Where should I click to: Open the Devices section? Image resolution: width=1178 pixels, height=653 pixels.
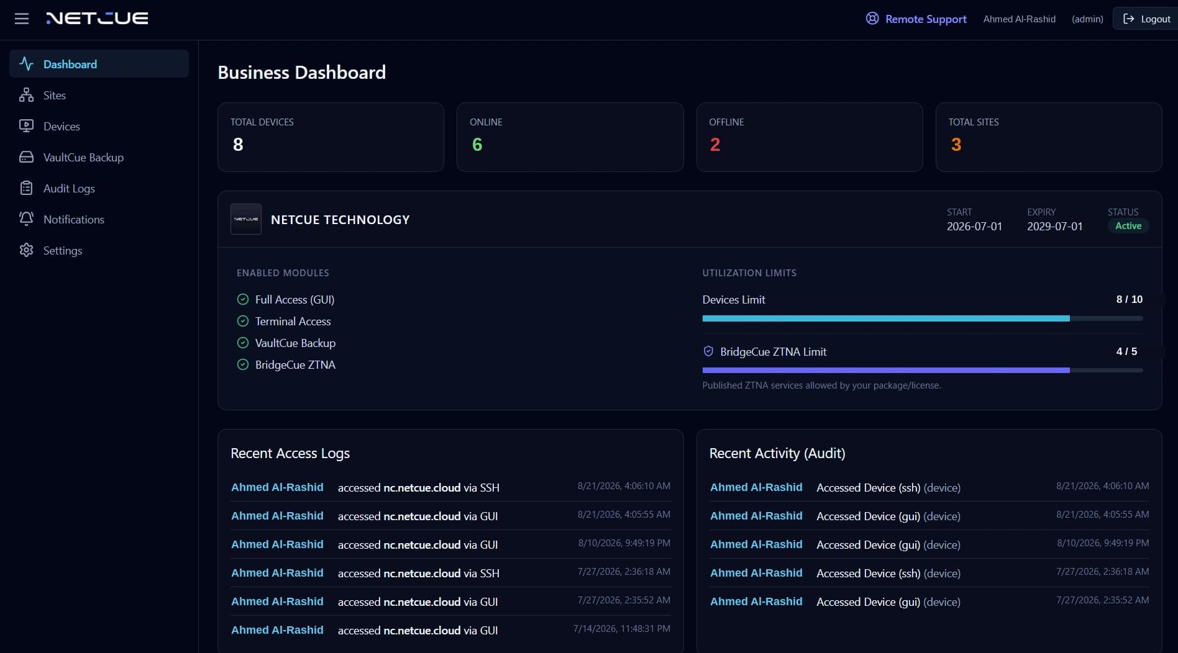tap(99, 126)
